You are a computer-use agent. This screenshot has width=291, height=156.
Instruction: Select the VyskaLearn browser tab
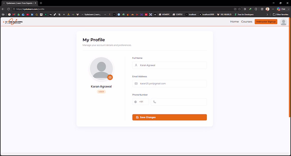click(x=19, y=3)
